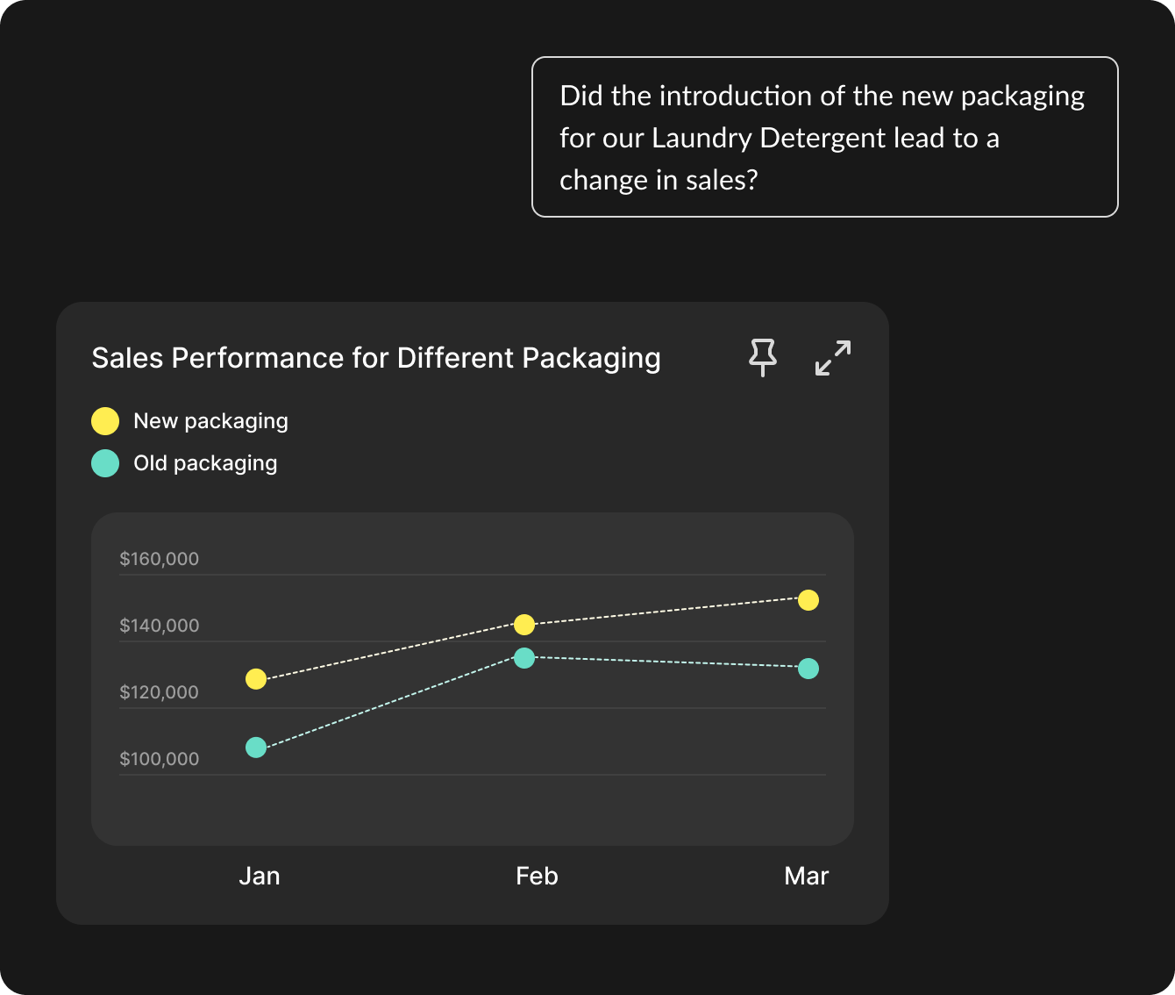Click the $100,000 y-axis label

pos(160,759)
